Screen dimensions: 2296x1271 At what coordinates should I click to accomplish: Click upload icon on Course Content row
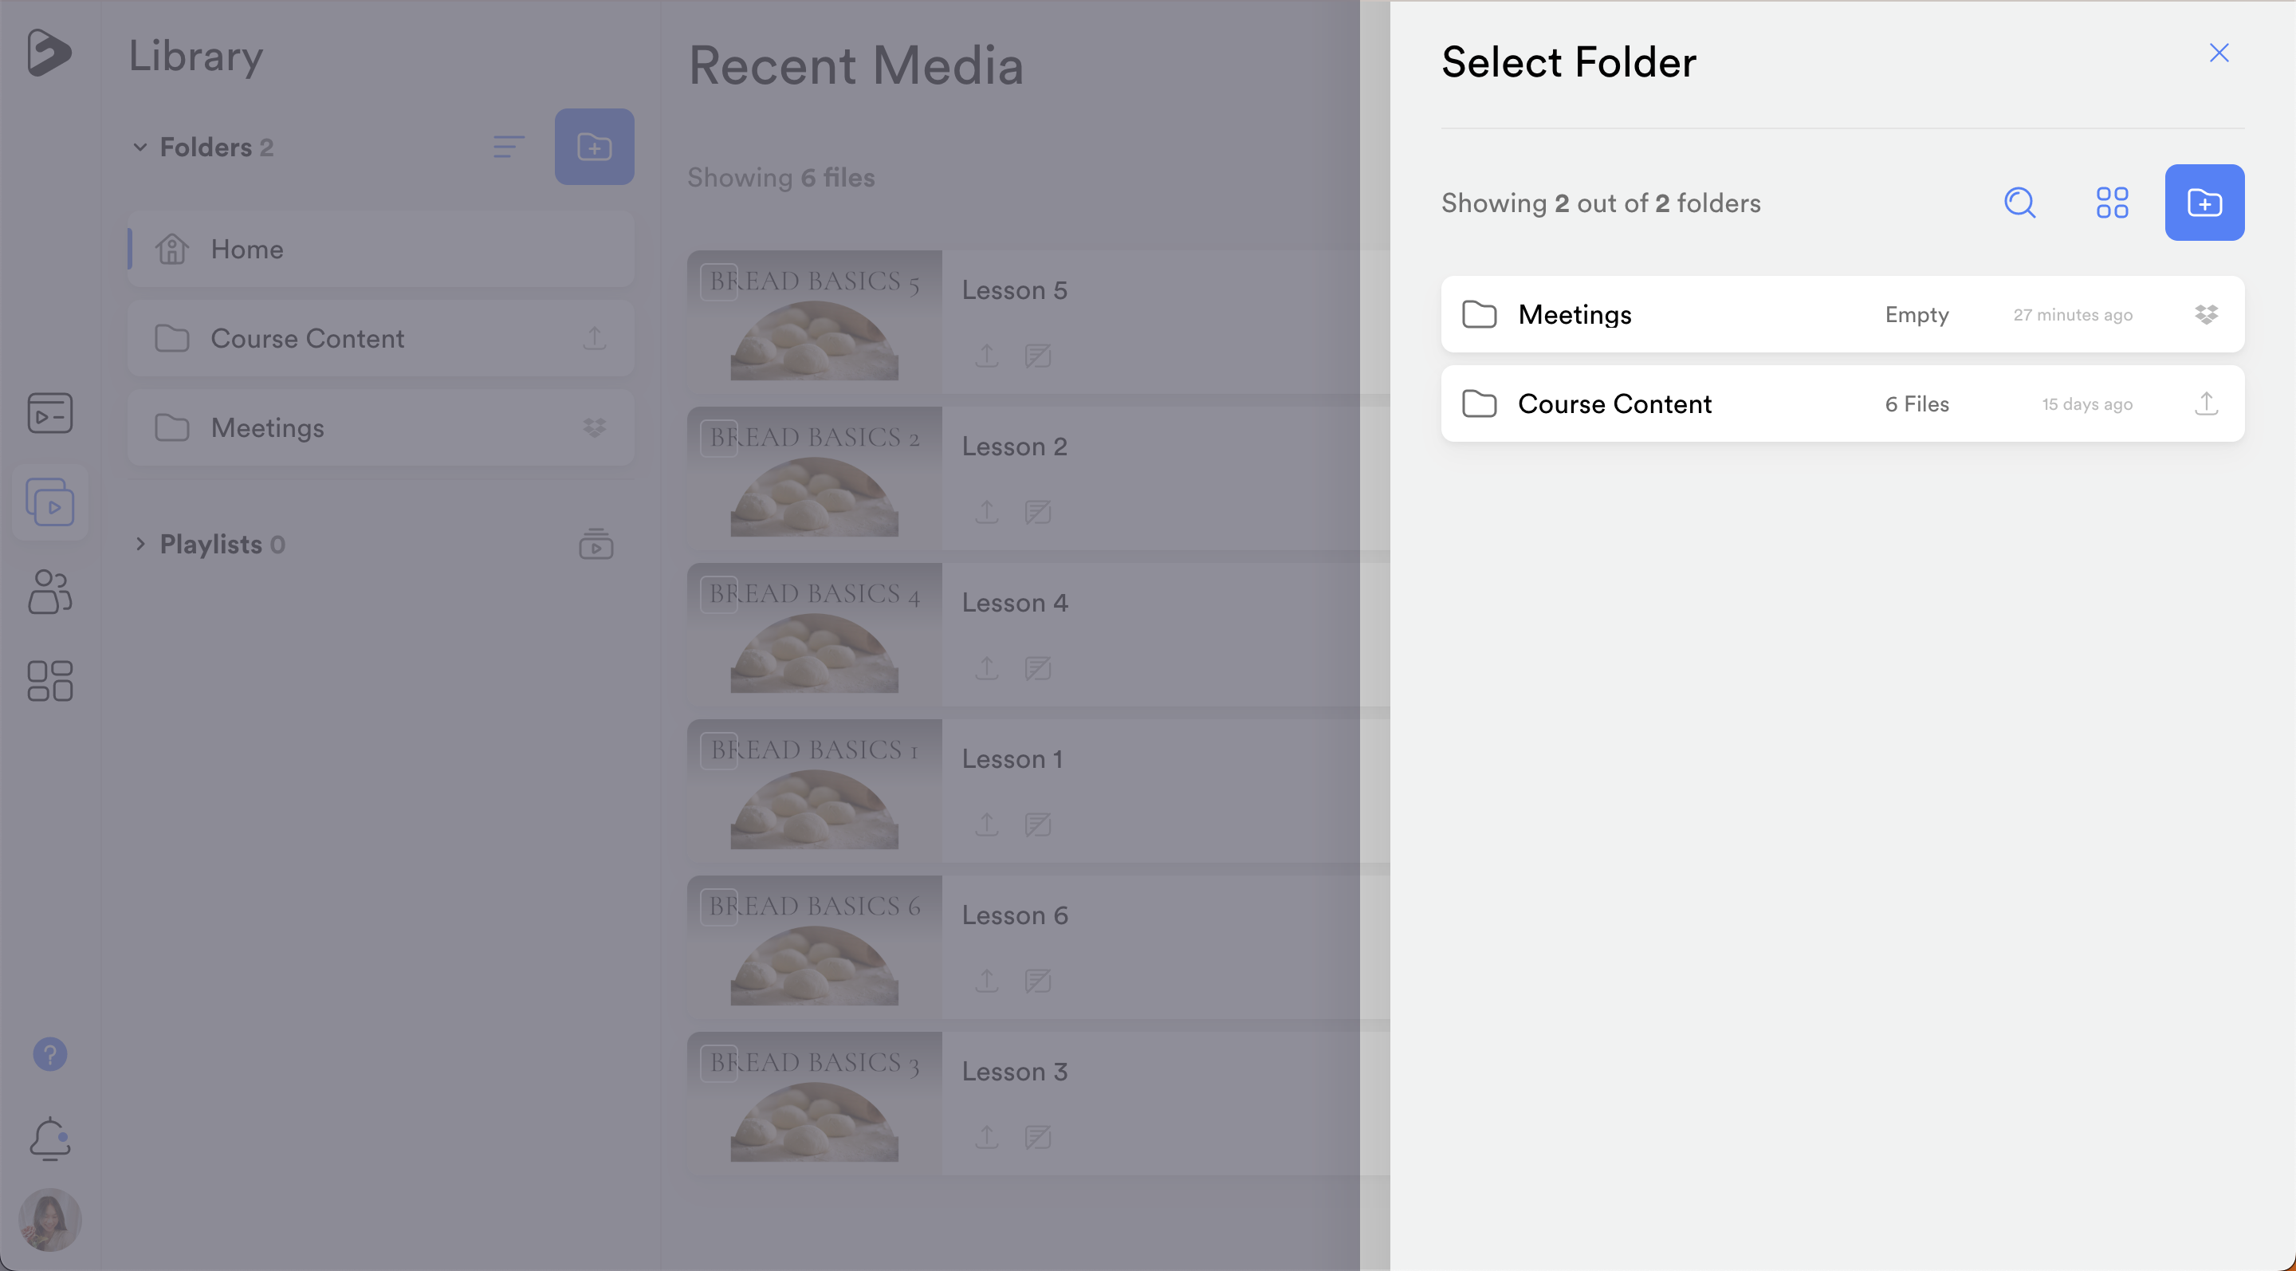coord(2206,403)
